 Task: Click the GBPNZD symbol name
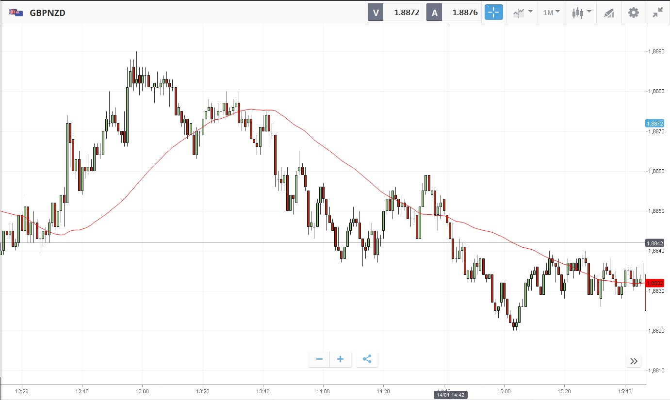(x=48, y=13)
